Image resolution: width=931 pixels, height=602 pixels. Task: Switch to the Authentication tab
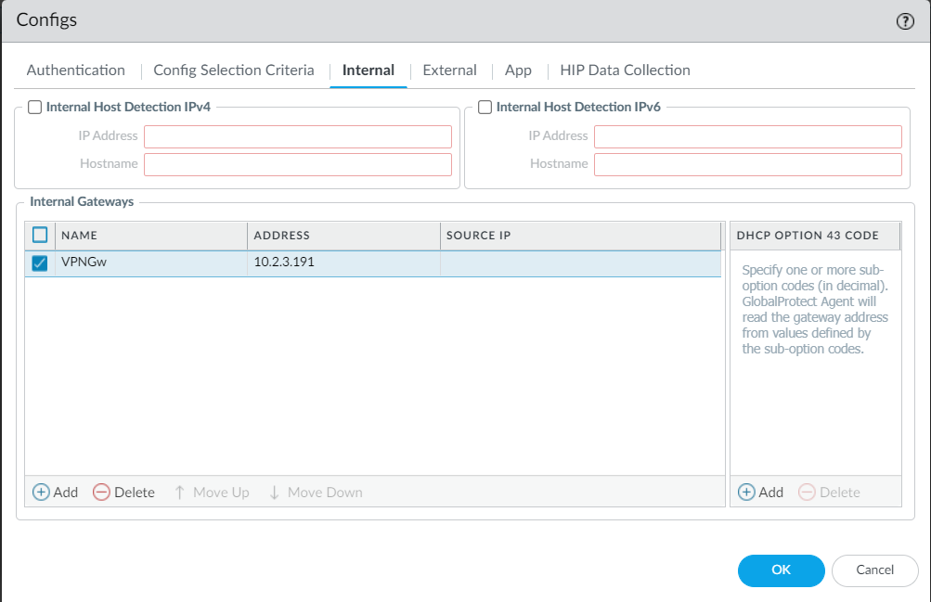pyautogui.click(x=75, y=70)
